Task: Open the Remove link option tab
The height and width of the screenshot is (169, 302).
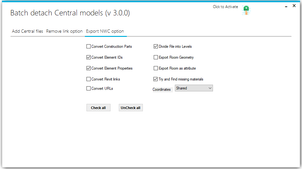Action: 64,31
